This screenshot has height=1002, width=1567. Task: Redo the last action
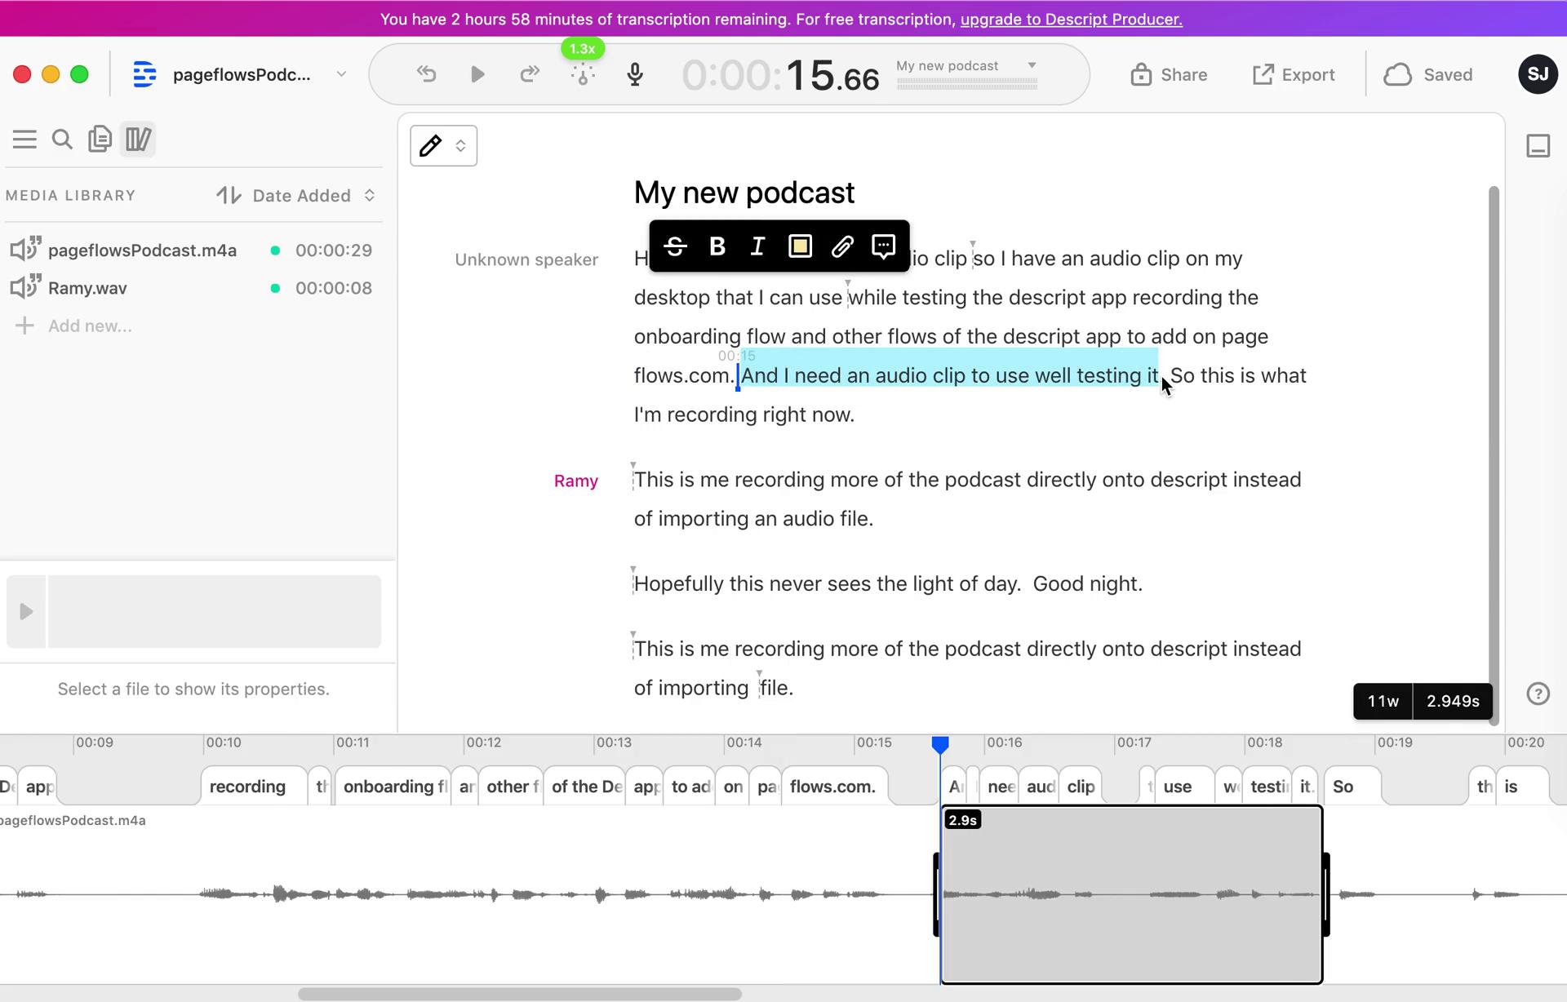coord(530,74)
